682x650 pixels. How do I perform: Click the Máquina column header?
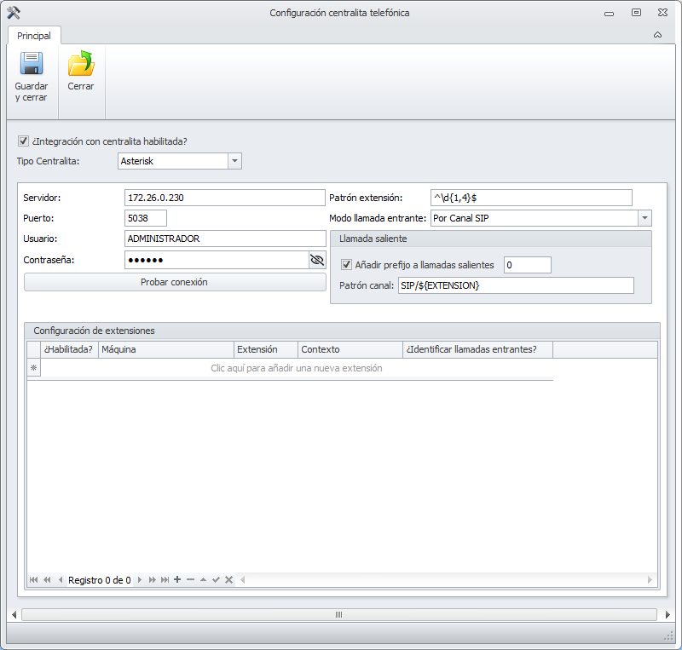point(165,349)
